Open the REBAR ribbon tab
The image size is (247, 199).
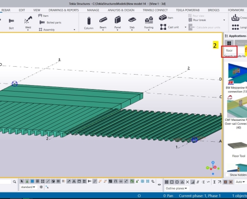coord(6,10)
